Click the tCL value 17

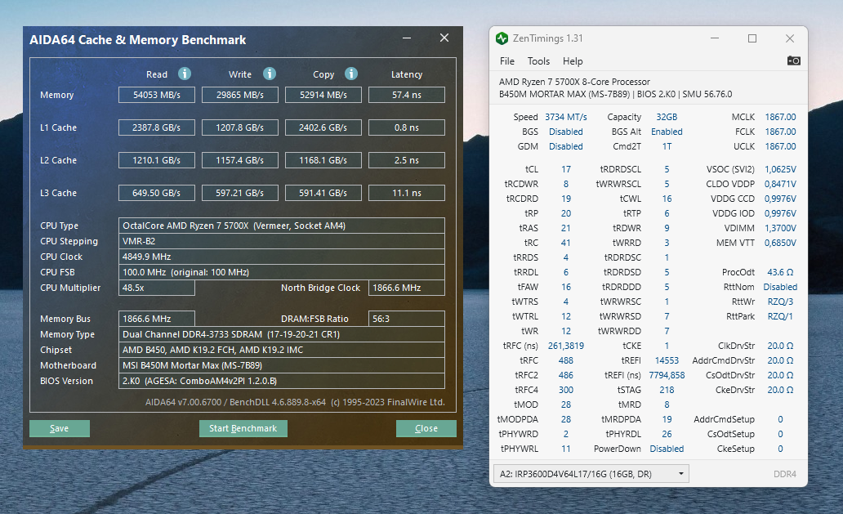click(565, 169)
